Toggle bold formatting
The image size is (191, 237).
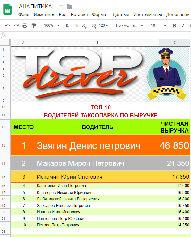174,25
